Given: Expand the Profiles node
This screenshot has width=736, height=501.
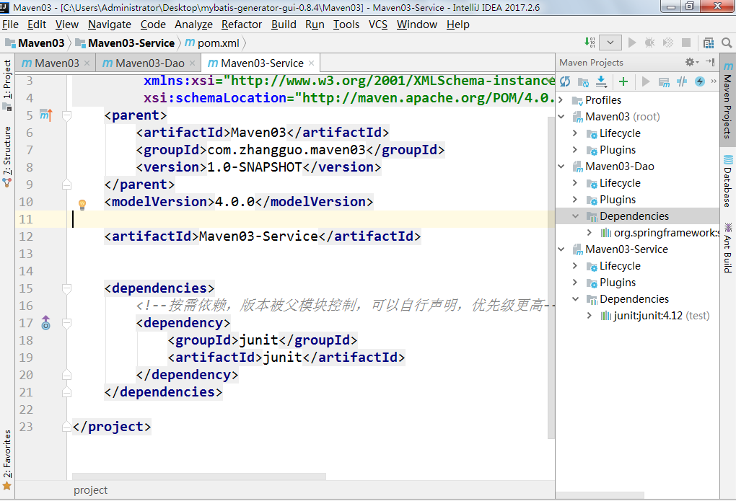Looking at the screenshot, I should (x=561, y=100).
